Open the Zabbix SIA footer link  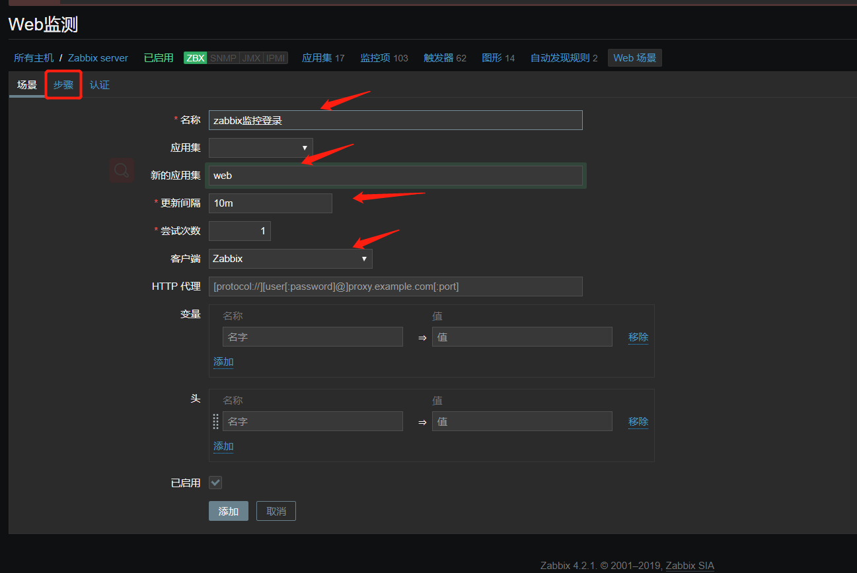pyautogui.click(x=689, y=566)
